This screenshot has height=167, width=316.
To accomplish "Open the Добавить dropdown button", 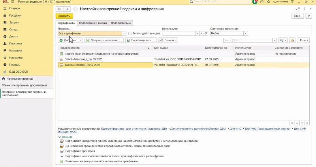I will click(70, 40).
